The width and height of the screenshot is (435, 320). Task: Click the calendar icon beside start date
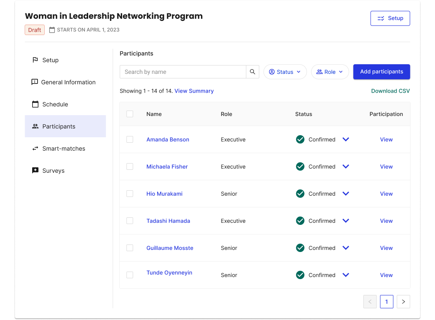tap(52, 30)
